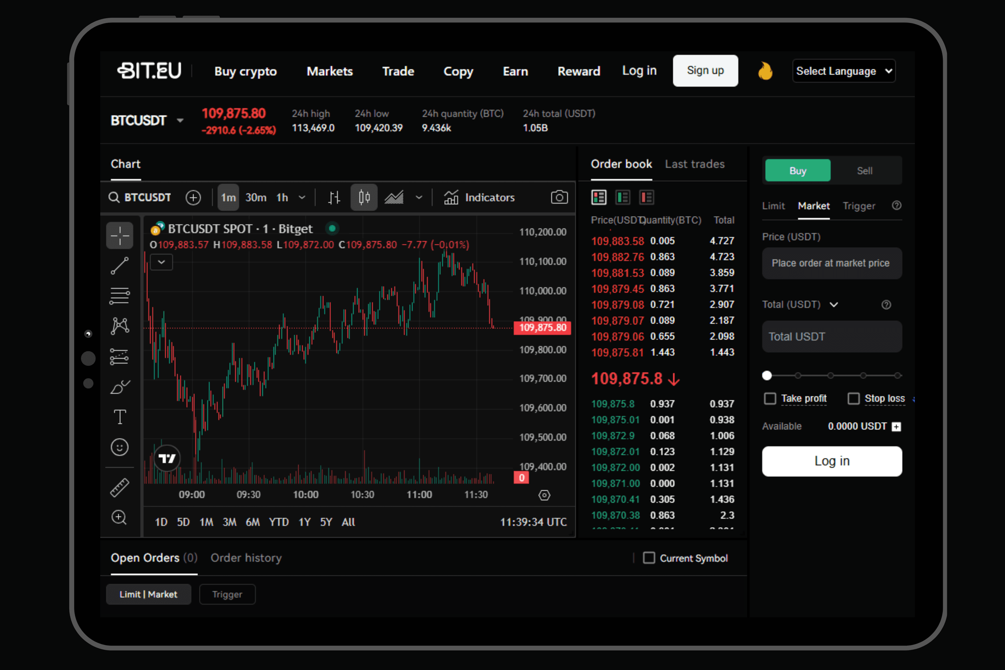Image resolution: width=1005 pixels, height=670 pixels.
Task: Click the order amount slider handle
Action: pyautogui.click(x=767, y=375)
